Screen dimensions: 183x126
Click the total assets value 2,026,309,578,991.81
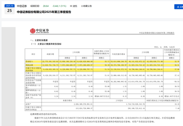click(83, 104)
